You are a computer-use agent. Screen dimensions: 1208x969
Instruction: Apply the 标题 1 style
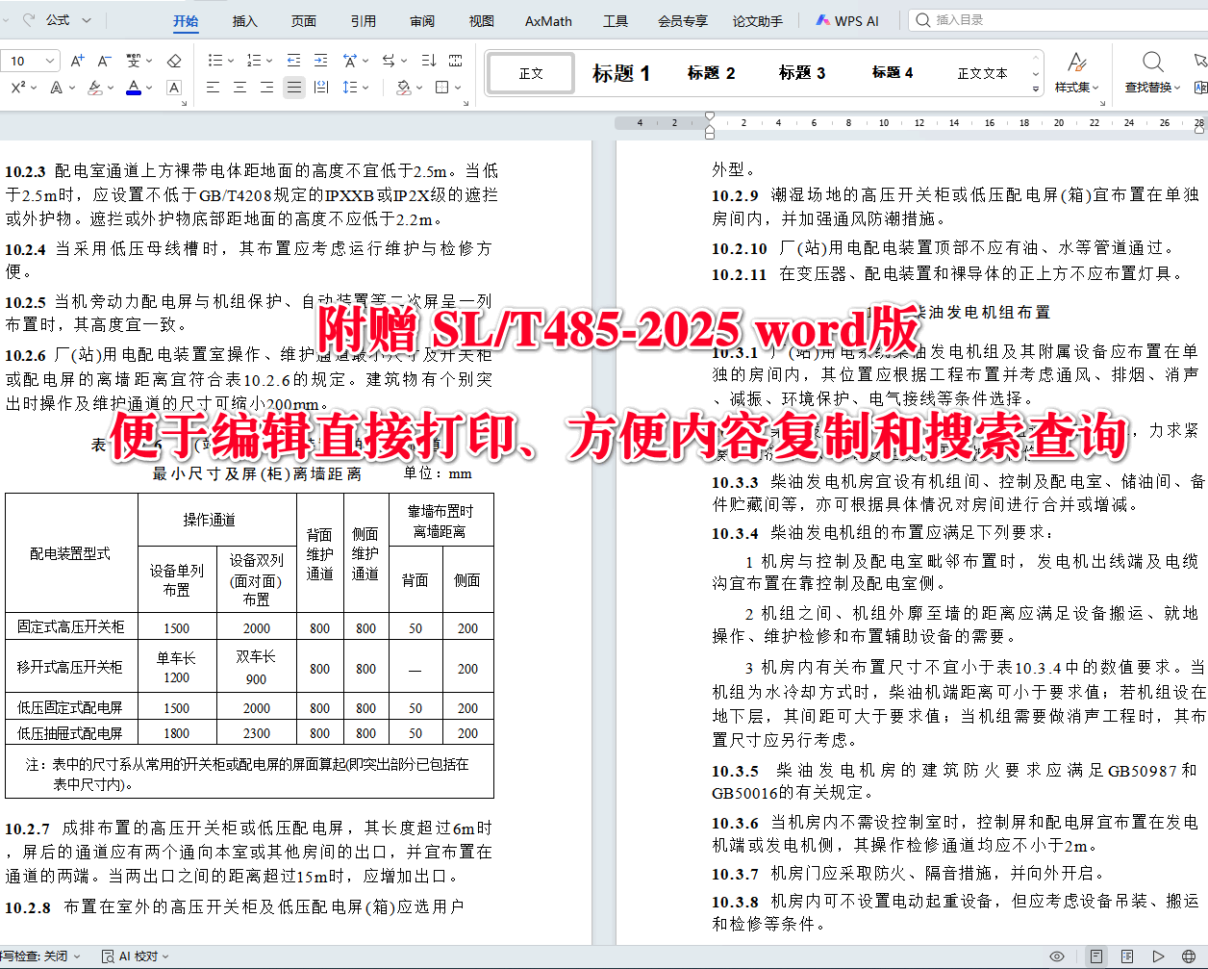pos(621,73)
